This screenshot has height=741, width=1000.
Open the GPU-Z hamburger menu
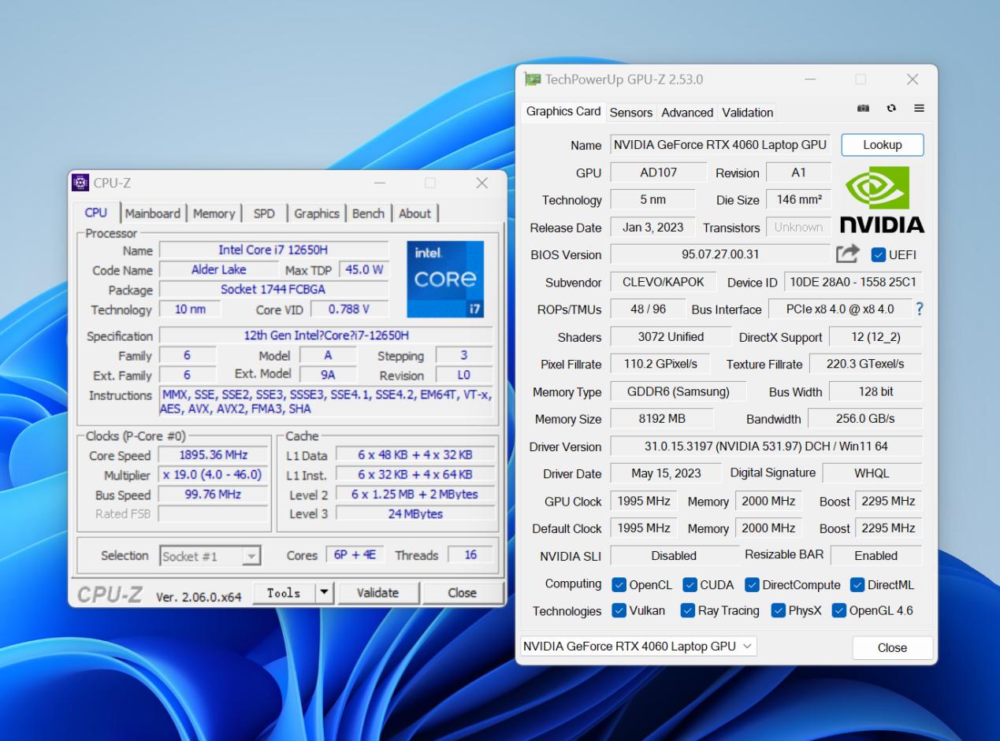tap(919, 109)
